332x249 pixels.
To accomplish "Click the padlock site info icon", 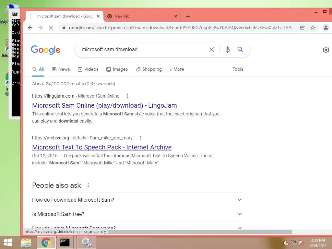I will tap(64, 28).
